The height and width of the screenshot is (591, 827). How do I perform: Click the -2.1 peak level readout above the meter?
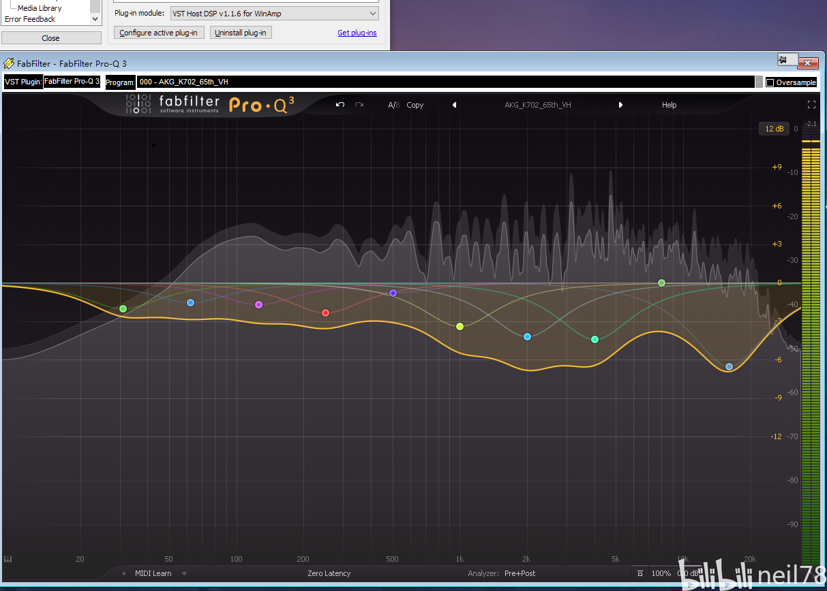811,124
